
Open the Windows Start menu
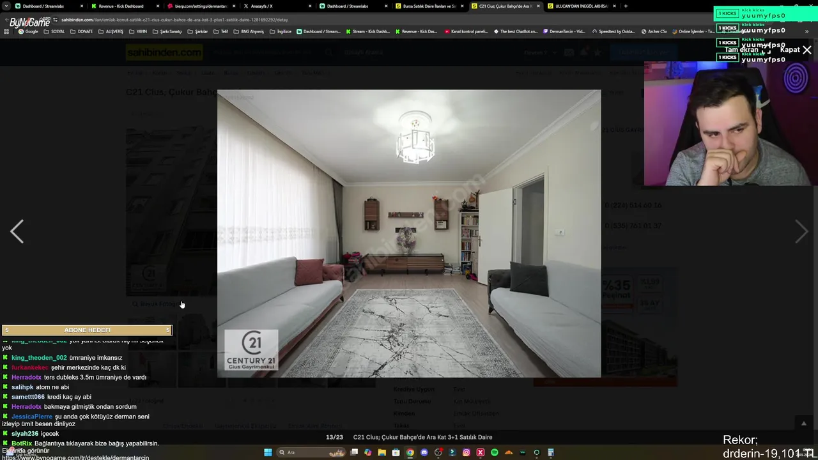tap(268, 452)
